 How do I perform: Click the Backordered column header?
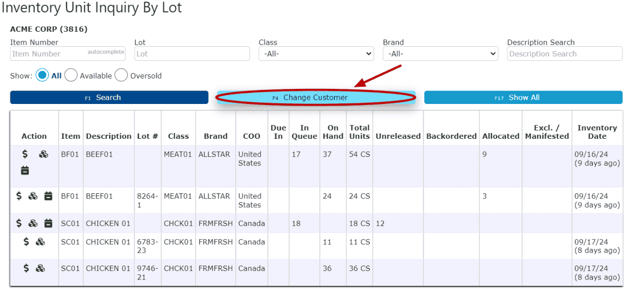click(x=451, y=136)
